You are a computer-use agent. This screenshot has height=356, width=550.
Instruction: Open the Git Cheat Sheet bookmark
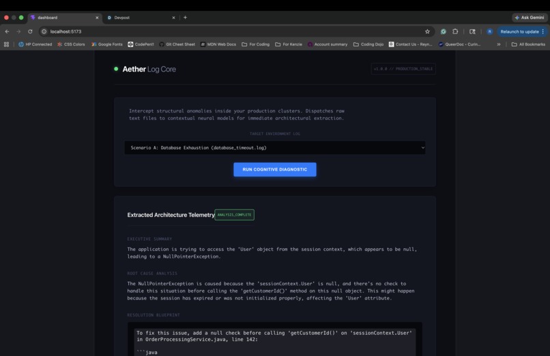177,44
